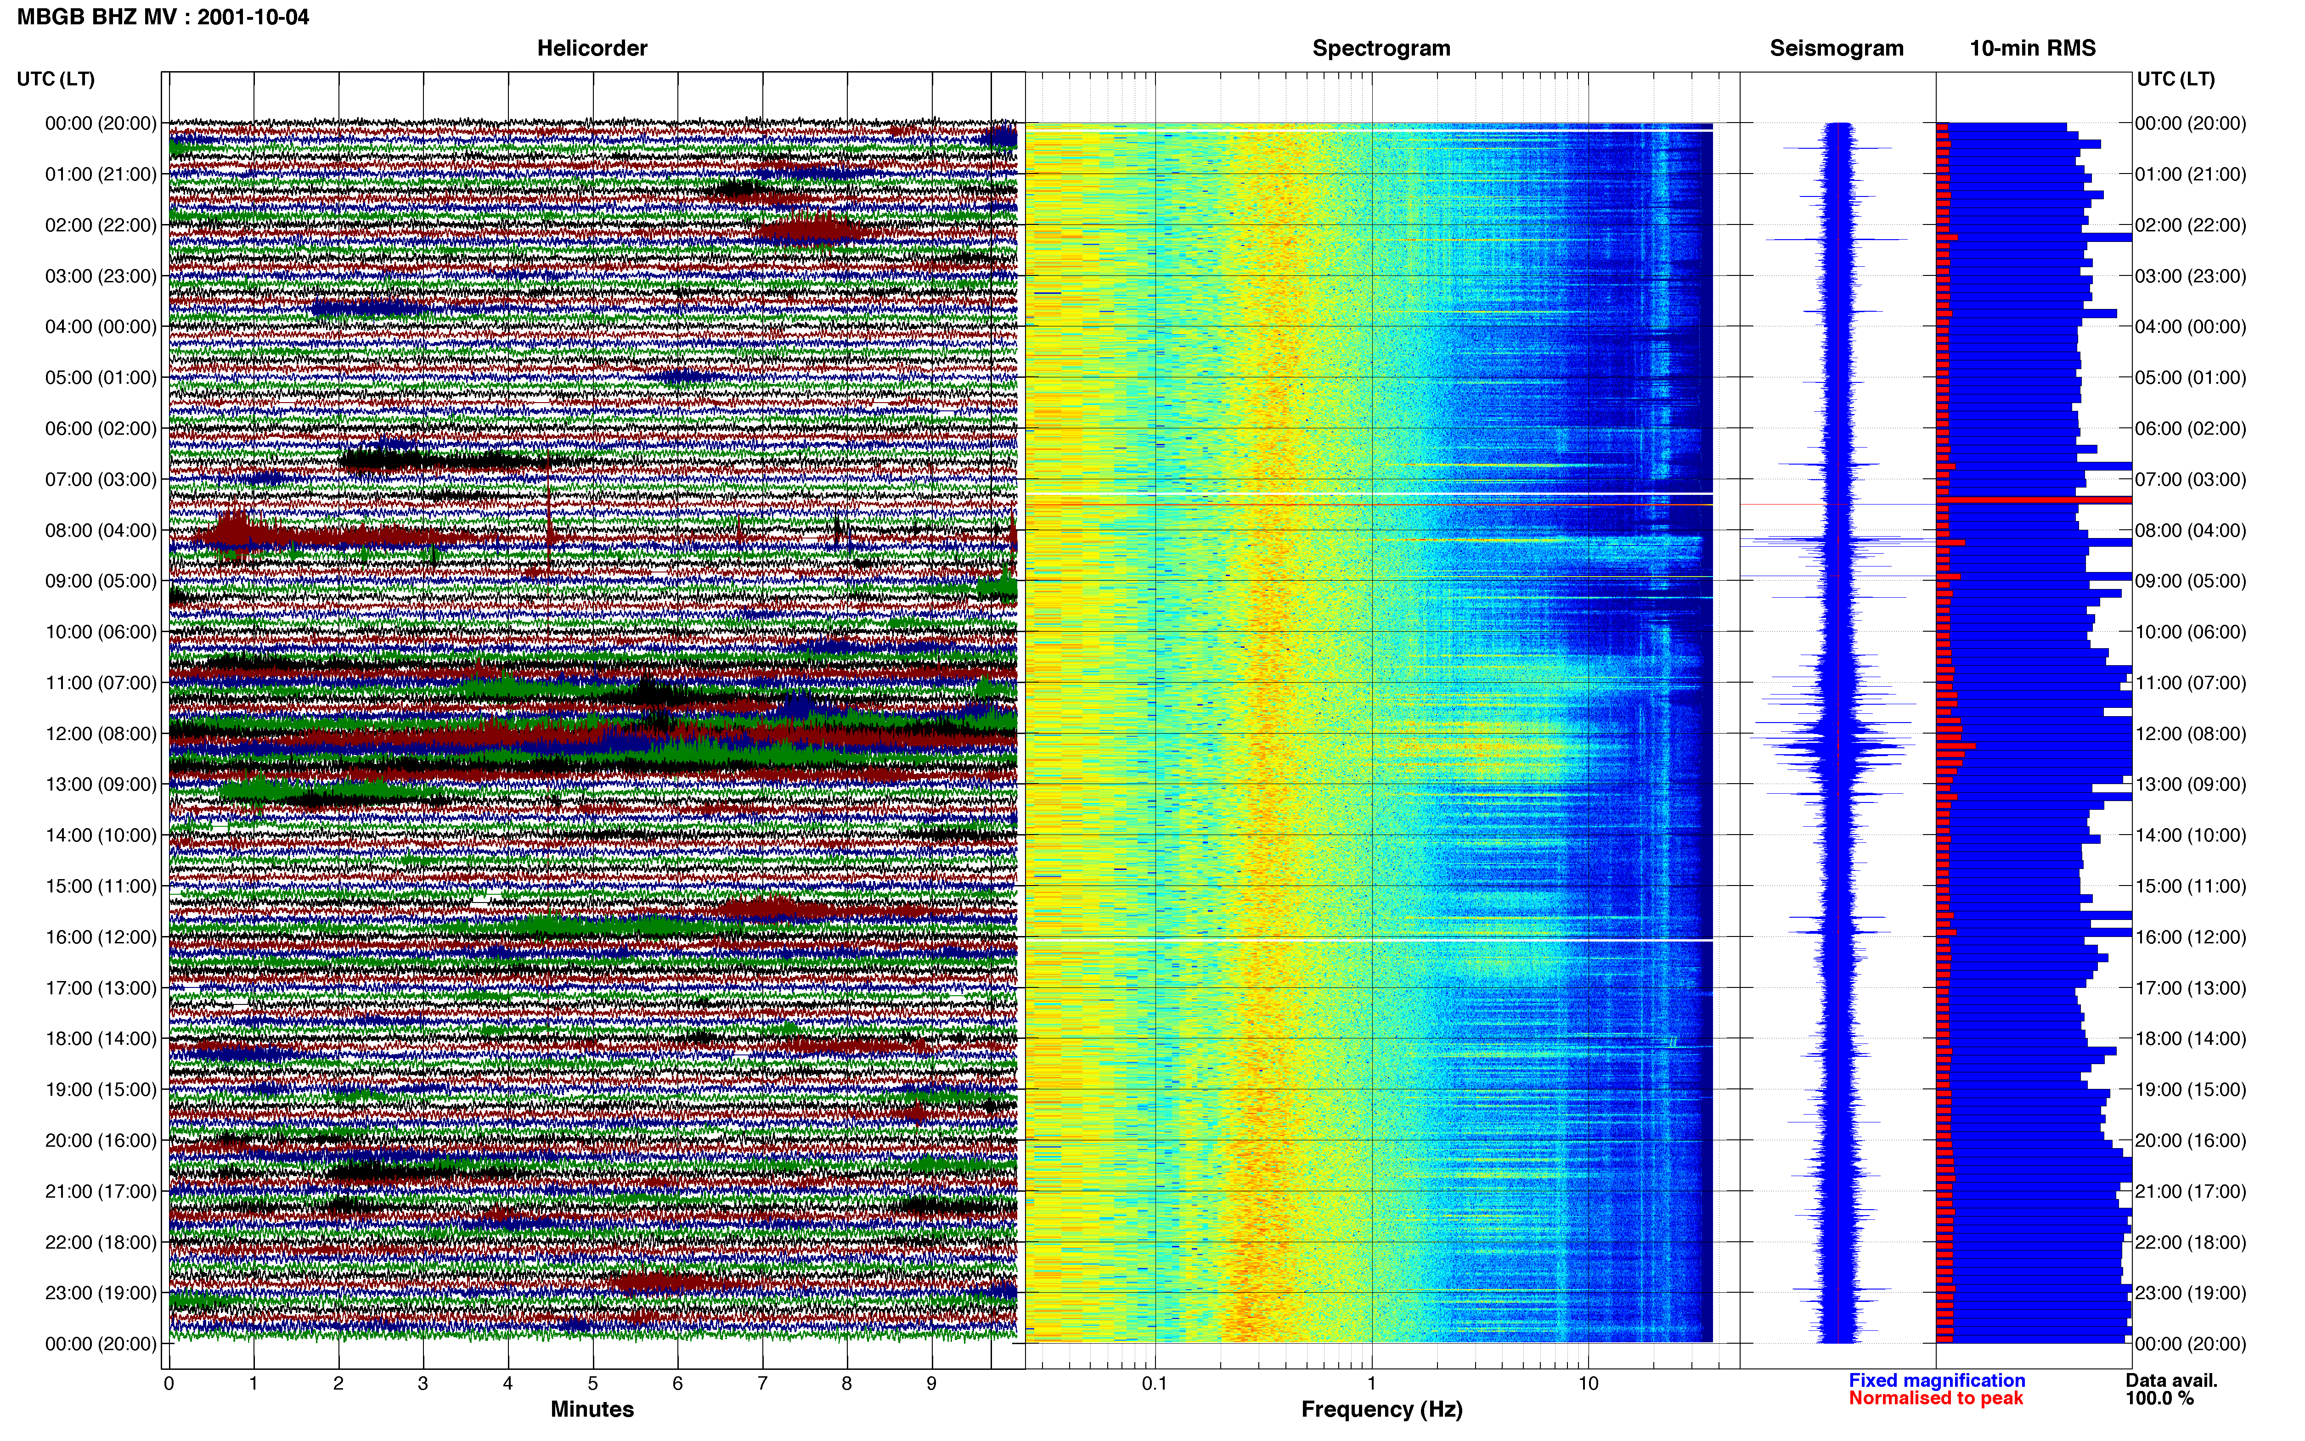This screenshot has width=2305, height=1441.
Task: Click the Minutes axis label under helicorder
Action: 592,1408
